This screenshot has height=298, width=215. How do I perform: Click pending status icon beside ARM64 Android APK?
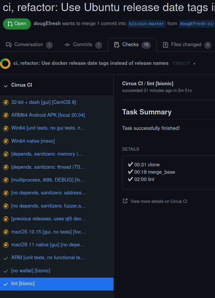(x=6, y=116)
